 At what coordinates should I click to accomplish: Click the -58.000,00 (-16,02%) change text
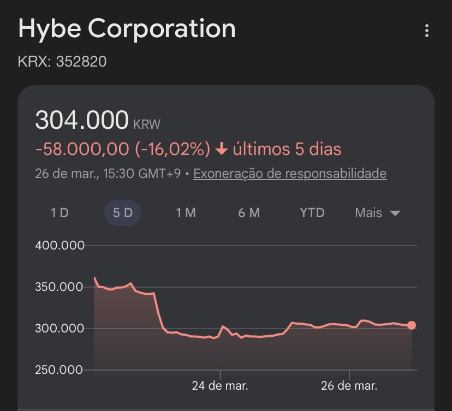click(x=122, y=149)
